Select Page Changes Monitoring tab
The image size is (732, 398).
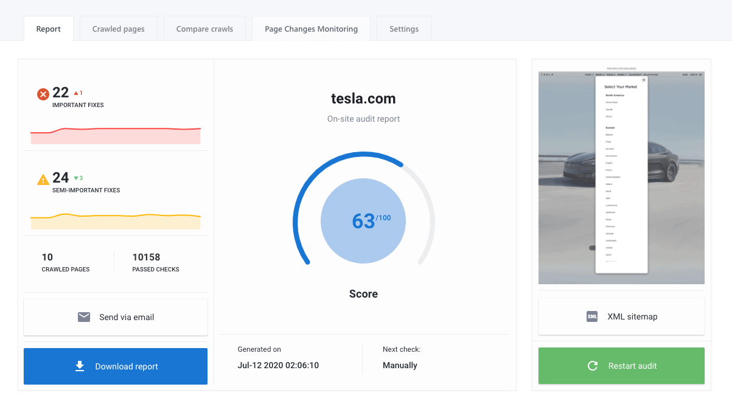(311, 29)
